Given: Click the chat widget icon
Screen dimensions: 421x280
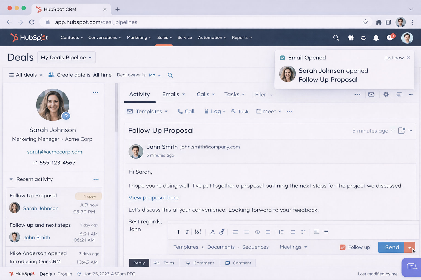Looking at the screenshot, I should pos(411,267).
